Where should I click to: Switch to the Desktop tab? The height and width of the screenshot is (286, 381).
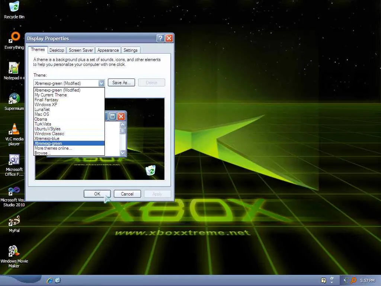(57, 50)
